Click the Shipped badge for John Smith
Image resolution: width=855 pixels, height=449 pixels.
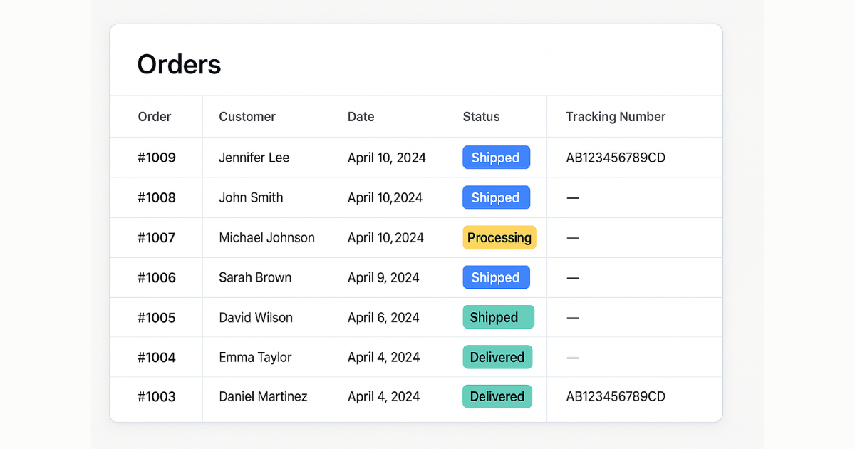point(497,197)
